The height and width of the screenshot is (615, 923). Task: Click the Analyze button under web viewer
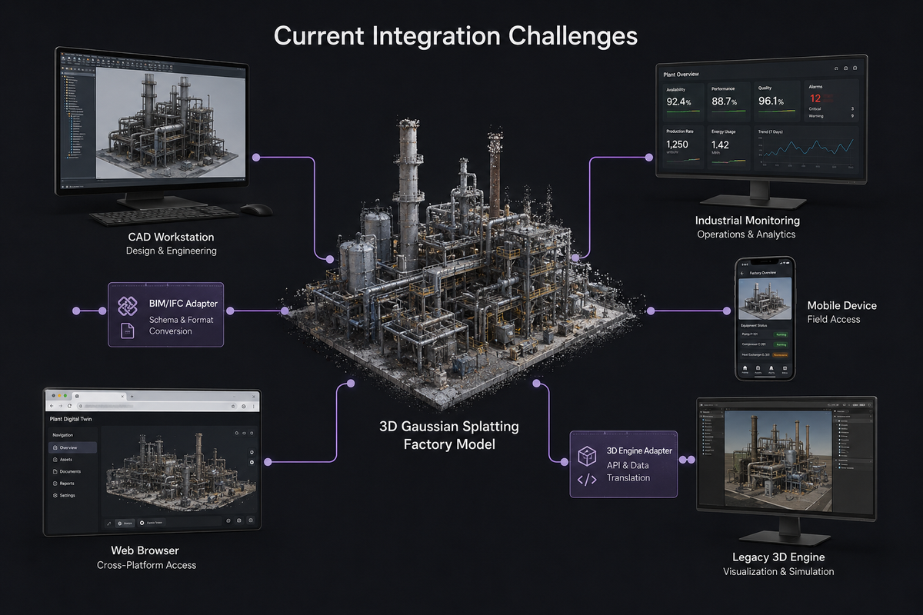tap(125, 523)
